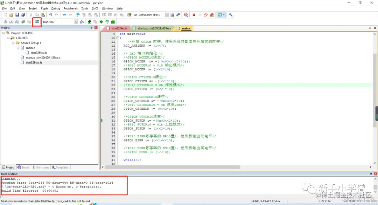
Task: Click the editor horizontal scrollbar thumb
Action: pyautogui.click(x=173, y=167)
